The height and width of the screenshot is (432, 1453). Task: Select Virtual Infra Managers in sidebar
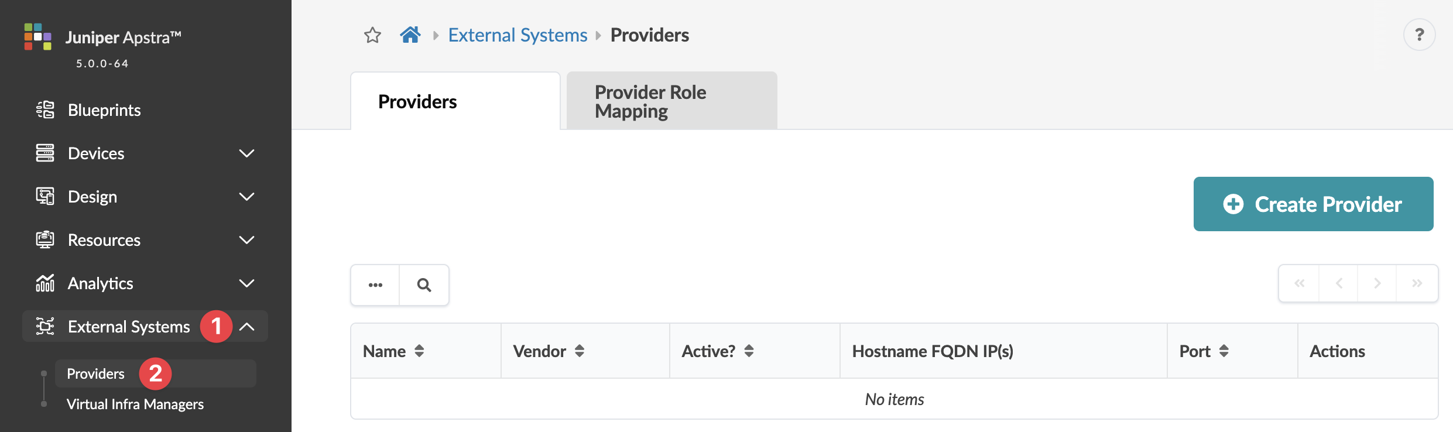pos(135,404)
